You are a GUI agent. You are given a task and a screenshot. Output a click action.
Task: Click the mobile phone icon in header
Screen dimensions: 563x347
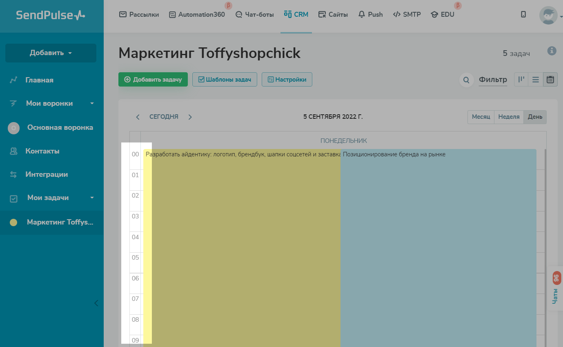523,14
